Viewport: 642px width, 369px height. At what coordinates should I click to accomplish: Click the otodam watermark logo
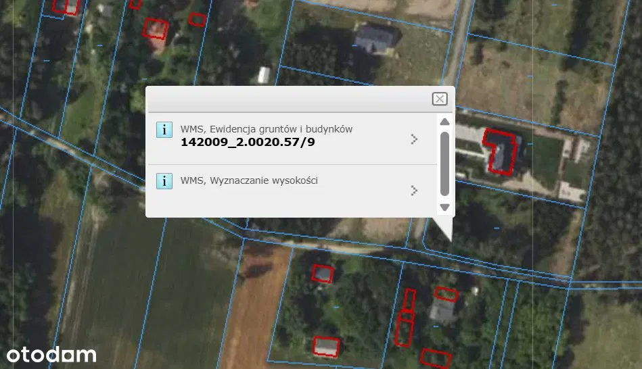(x=51, y=354)
